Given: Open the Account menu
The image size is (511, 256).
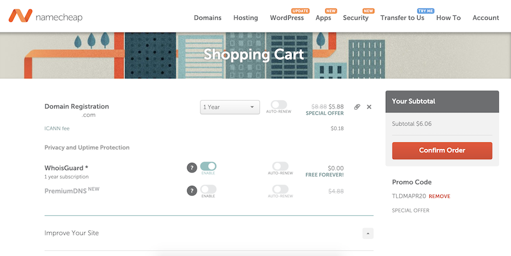Looking at the screenshot, I should (485, 18).
